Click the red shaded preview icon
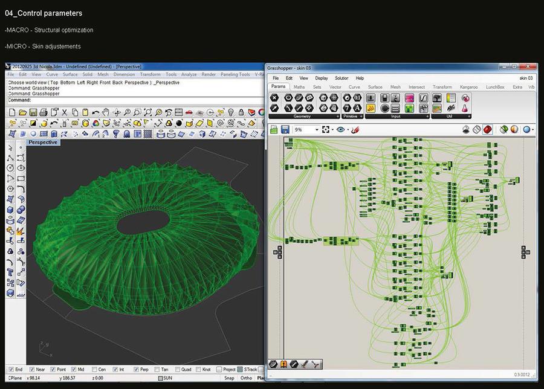 click(x=487, y=129)
